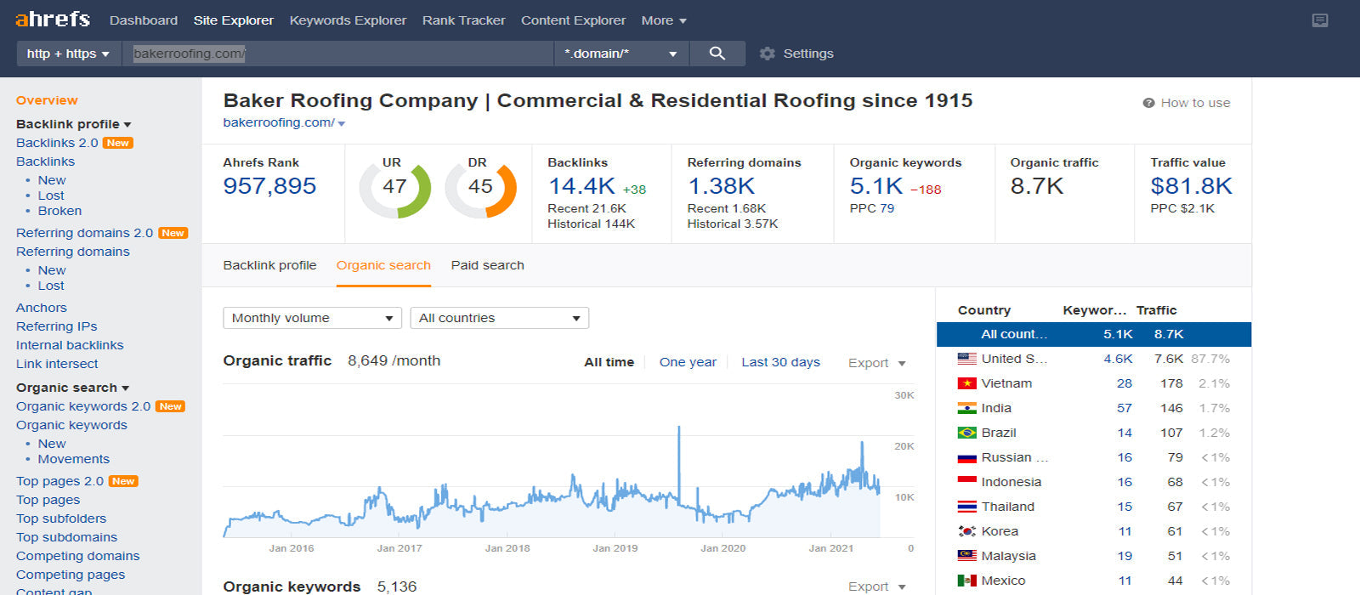1360x595 pixels.
Task: Switch to the Paid search tab
Action: pyautogui.click(x=487, y=265)
